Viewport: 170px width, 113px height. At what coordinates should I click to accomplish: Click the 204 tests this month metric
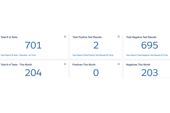[x=33, y=73]
